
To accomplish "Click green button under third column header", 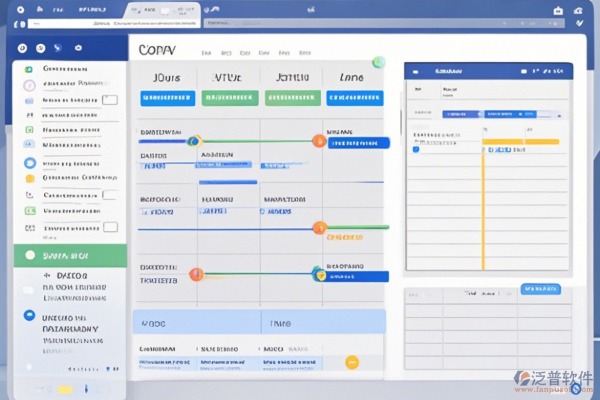I will (x=293, y=98).
